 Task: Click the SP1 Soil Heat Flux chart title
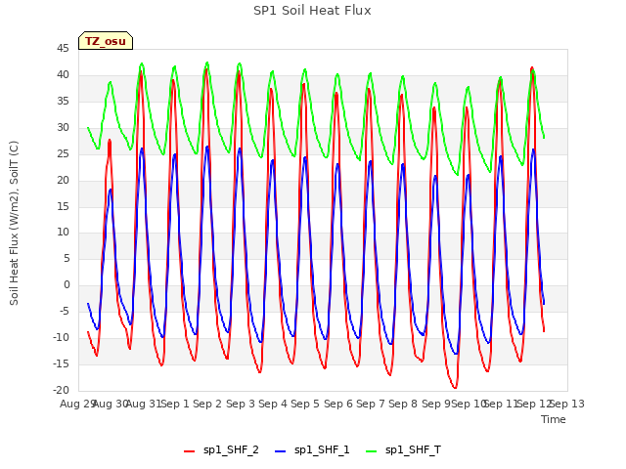pos(312,11)
